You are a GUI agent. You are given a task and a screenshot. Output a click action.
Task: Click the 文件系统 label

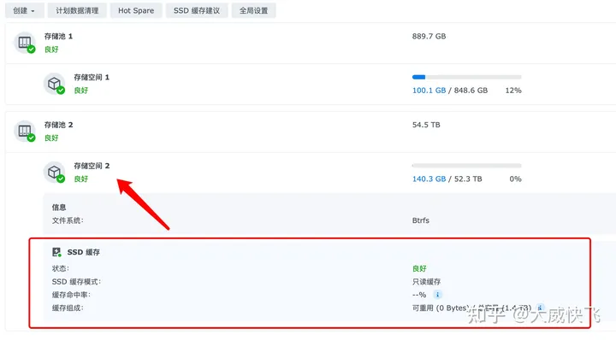tap(68, 220)
